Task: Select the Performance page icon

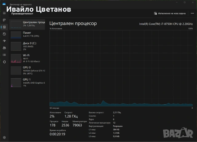Action: 4,27
